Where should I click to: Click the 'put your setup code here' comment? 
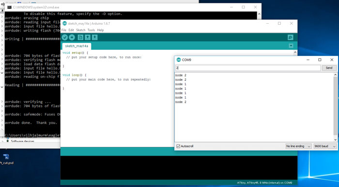click(104, 57)
